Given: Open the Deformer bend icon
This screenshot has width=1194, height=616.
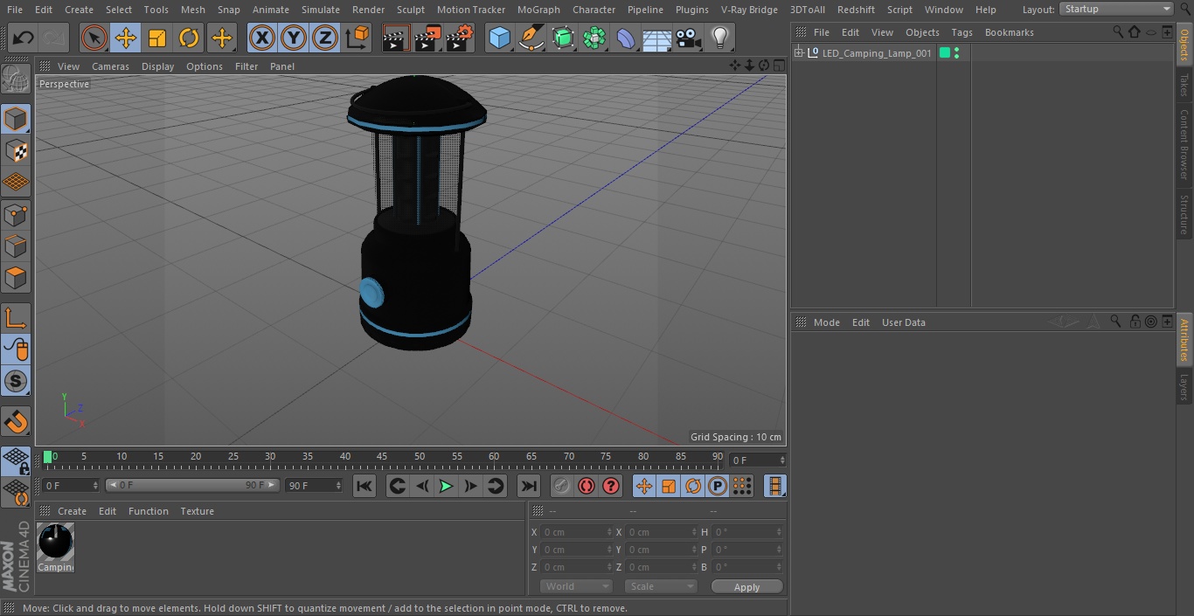Looking at the screenshot, I should (x=626, y=38).
